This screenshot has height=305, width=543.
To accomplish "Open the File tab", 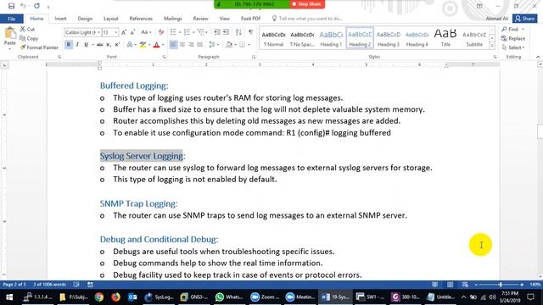I will coord(11,19).
